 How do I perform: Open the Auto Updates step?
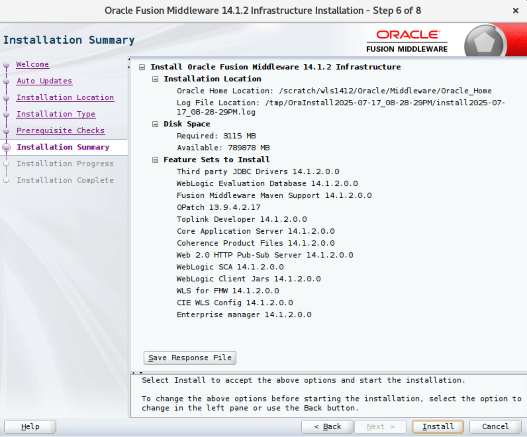[44, 81]
